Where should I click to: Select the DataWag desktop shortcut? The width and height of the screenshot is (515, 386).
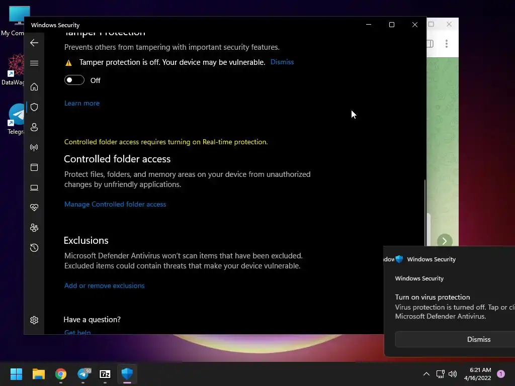coord(13,69)
